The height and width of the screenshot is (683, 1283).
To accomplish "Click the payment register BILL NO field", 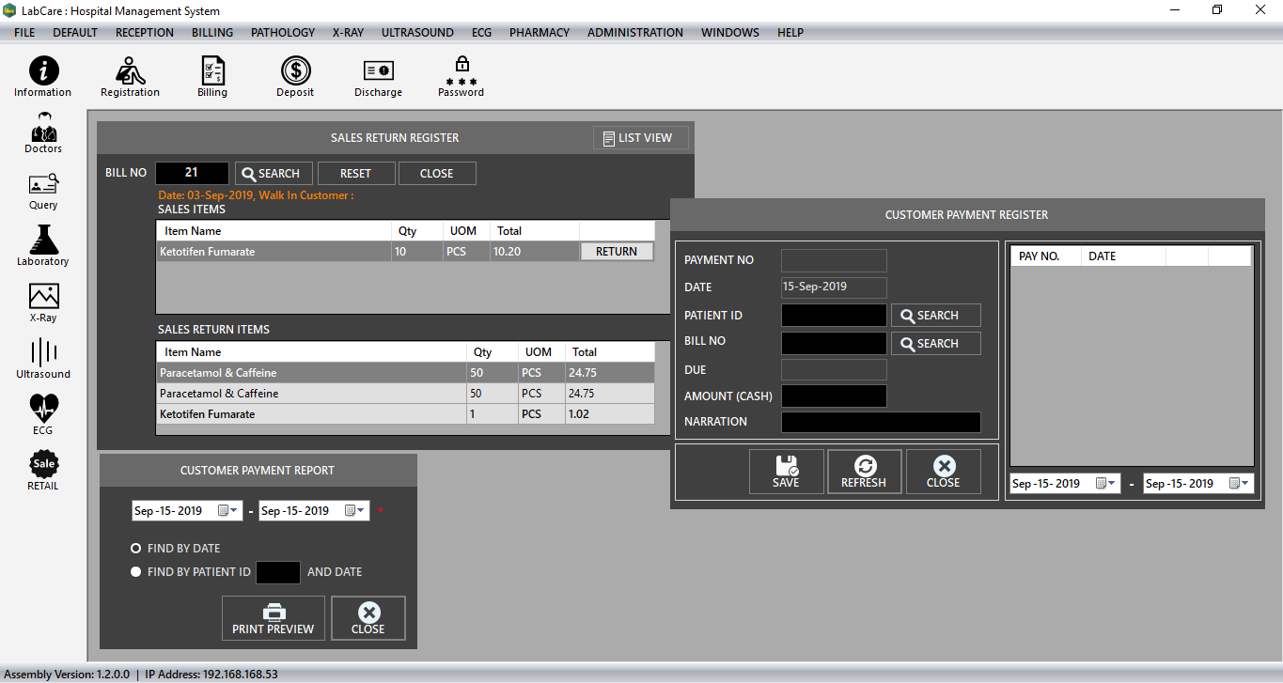I will coord(834,343).
